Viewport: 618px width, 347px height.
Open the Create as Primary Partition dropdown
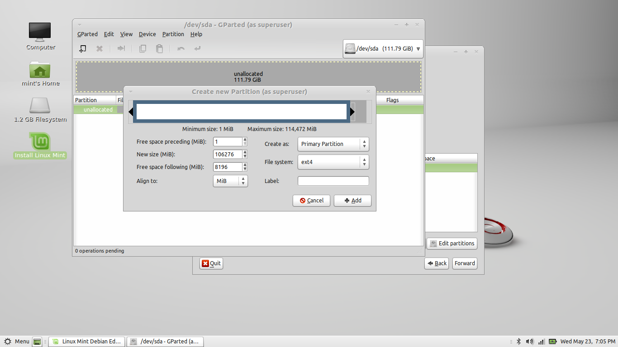point(333,144)
